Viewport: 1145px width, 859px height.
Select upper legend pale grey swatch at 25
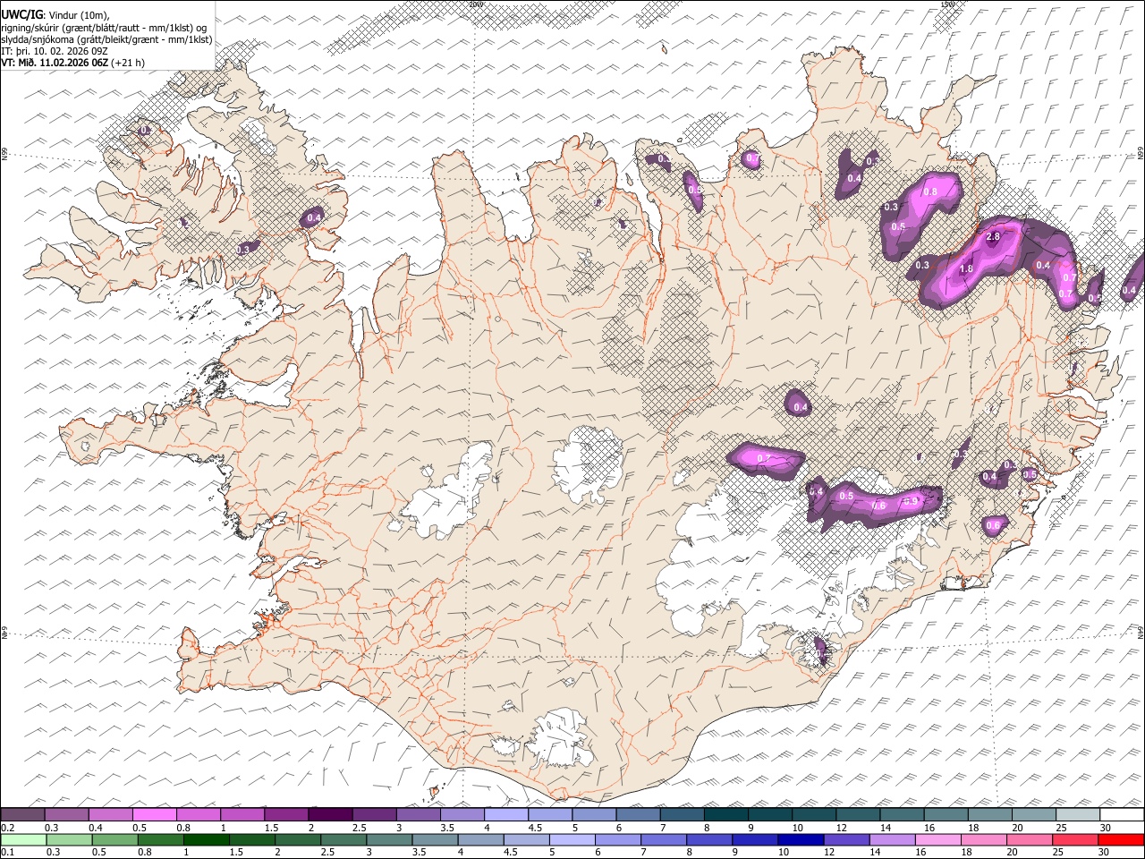pos(1078,814)
